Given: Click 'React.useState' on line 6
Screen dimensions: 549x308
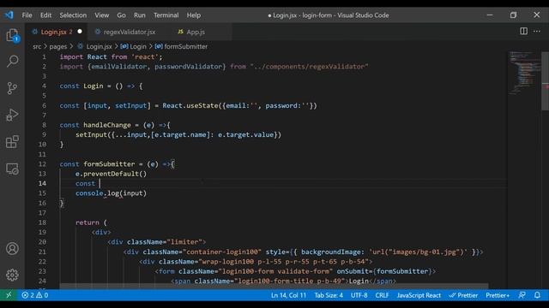Looking at the screenshot, I should [x=190, y=105].
